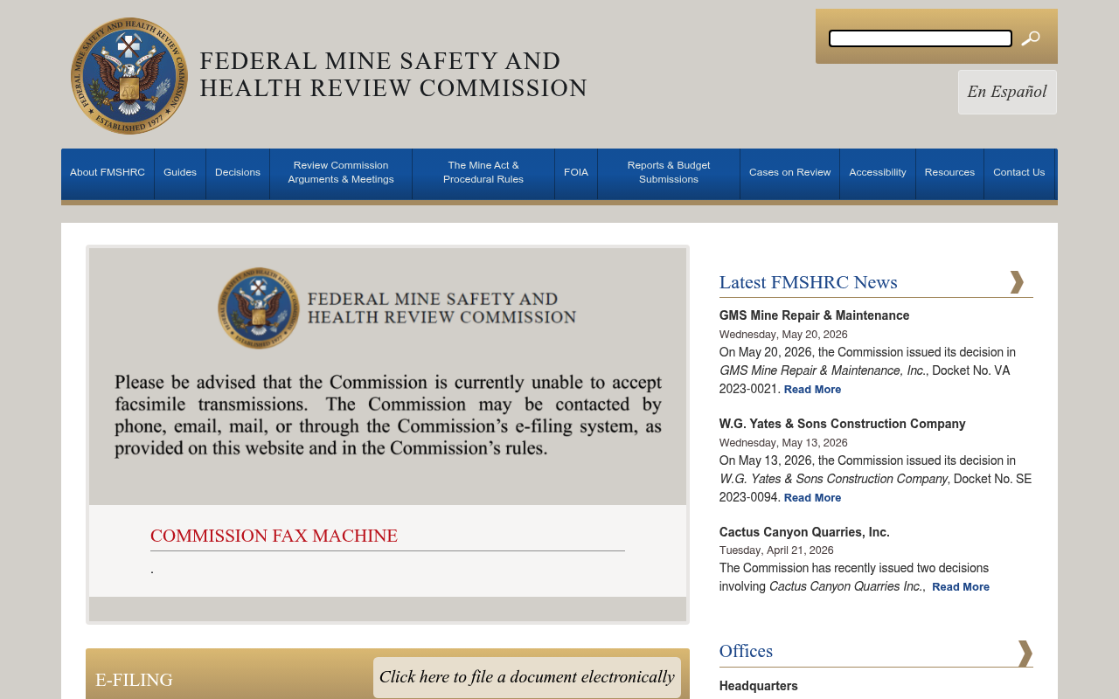Click the chevron beside Latest FMSHRC News
The width and height of the screenshot is (1119, 699).
tap(1017, 281)
